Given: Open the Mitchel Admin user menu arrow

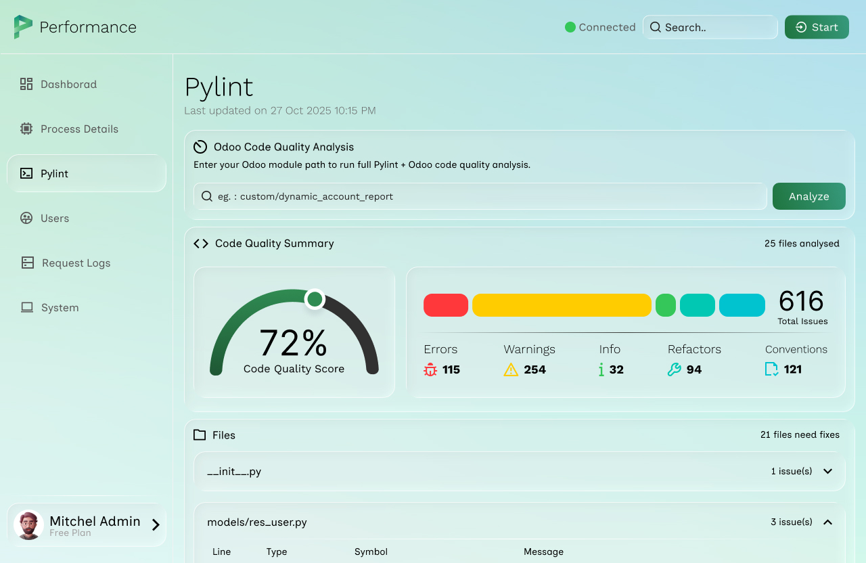Looking at the screenshot, I should [x=156, y=524].
